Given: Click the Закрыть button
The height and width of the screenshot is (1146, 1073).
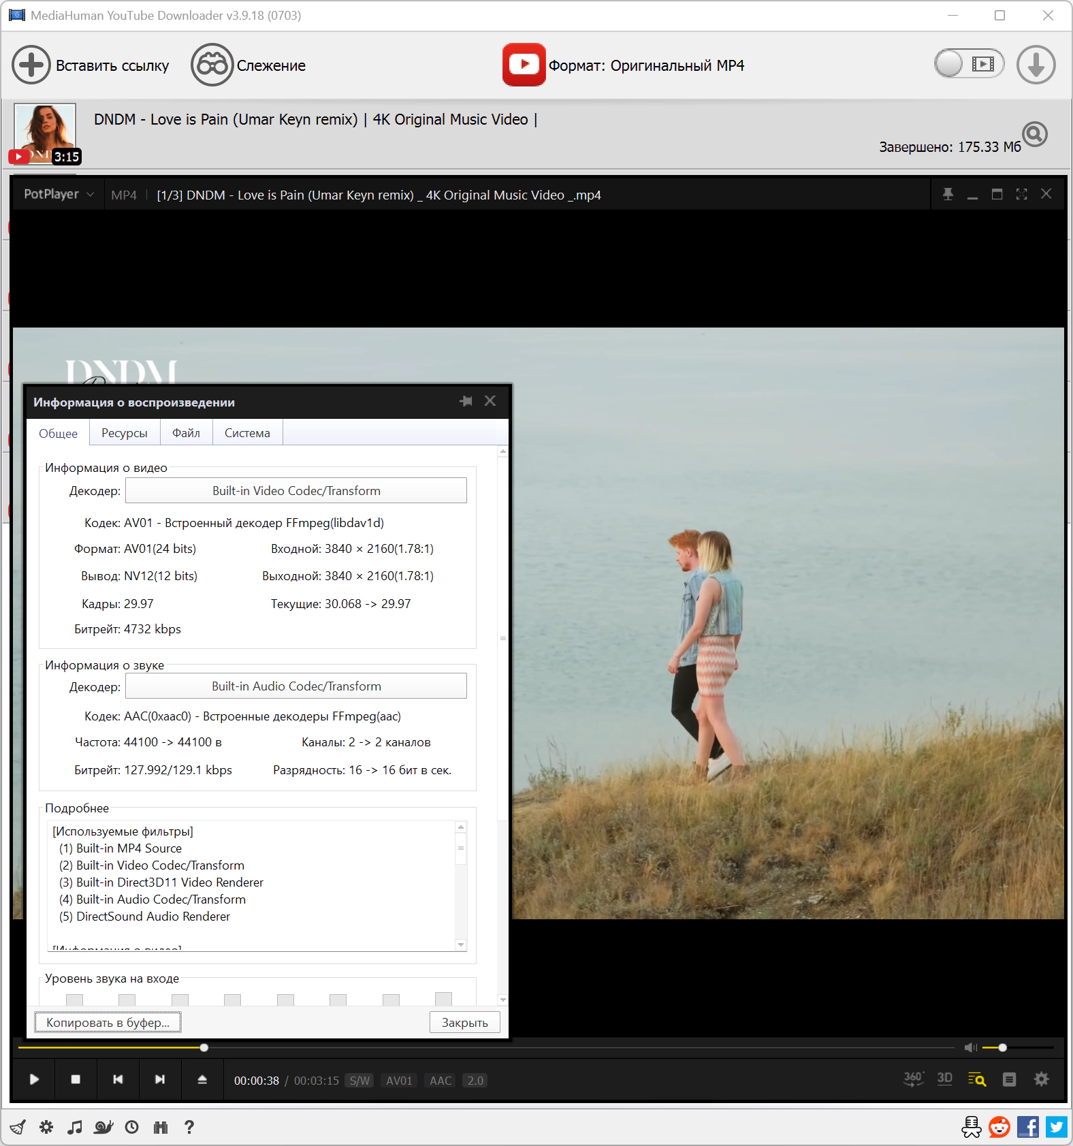Looking at the screenshot, I should click(464, 1022).
